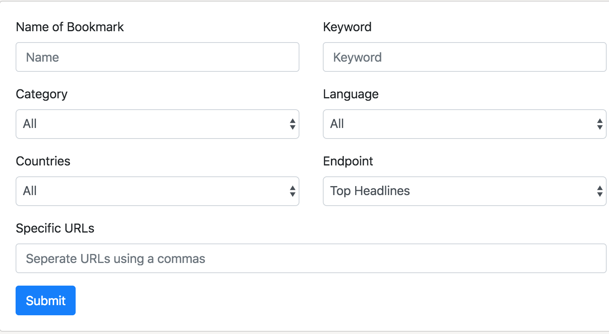Screen dimensions: 609x334
Task: Click the 'Language' label text
Action: pos(351,94)
